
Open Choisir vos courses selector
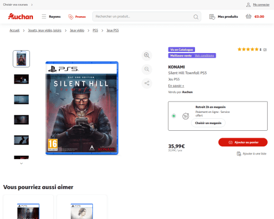[18, 5]
